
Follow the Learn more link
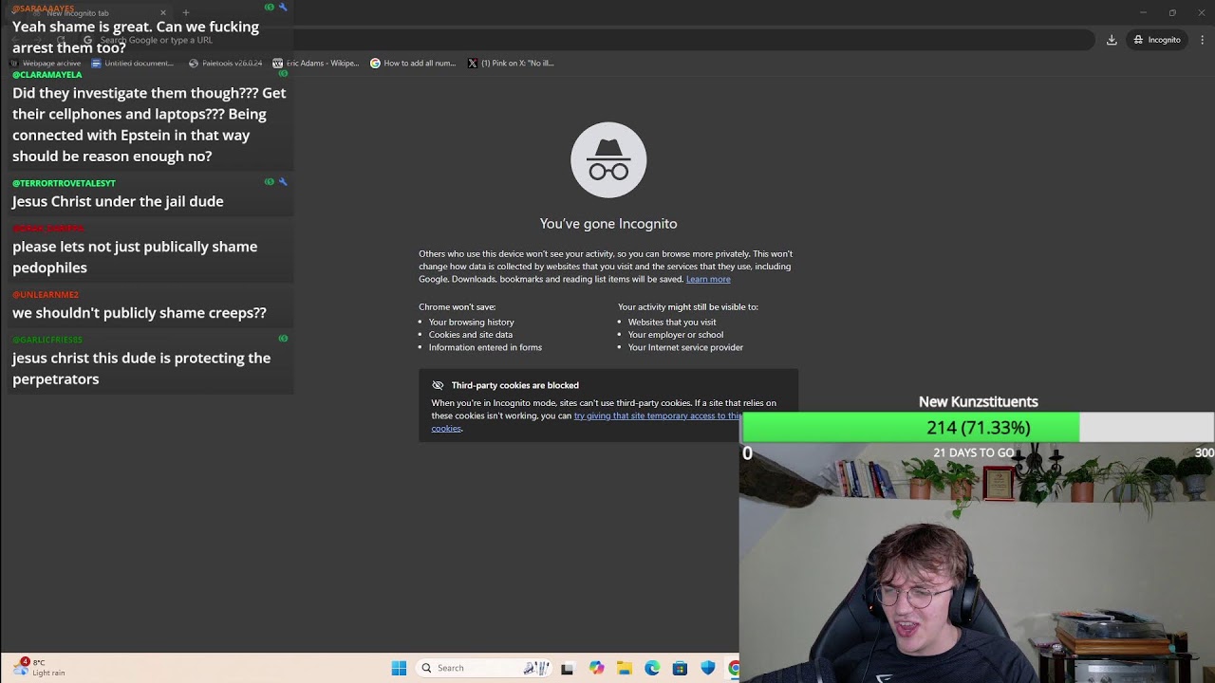pyautogui.click(x=708, y=279)
